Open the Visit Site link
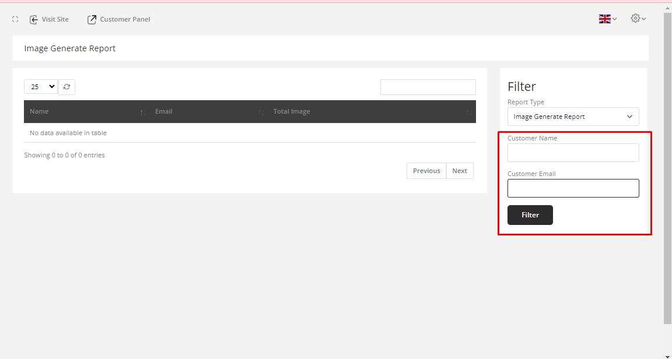The image size is (672, 359). pos(55,19)
